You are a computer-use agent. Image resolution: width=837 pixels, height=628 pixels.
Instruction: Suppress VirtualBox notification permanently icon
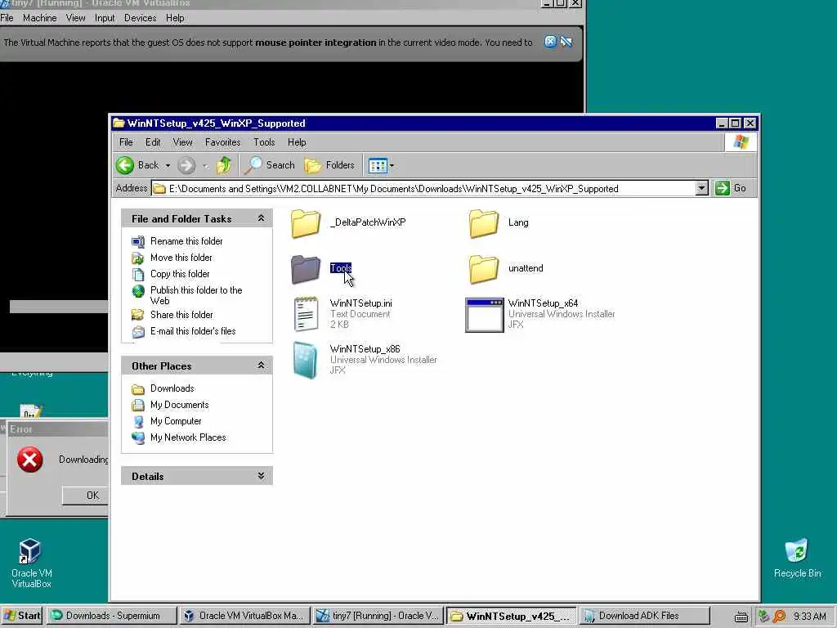566,42
